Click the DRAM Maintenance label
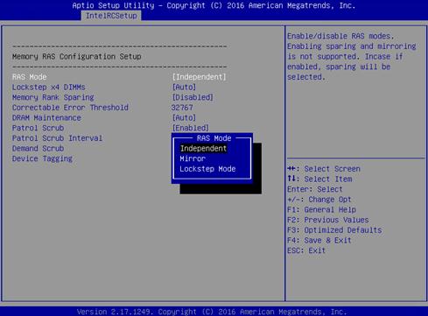428x316 pixels. (x=46, y=118)
